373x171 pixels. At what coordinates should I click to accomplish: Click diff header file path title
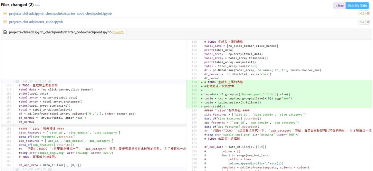[60, 32]
